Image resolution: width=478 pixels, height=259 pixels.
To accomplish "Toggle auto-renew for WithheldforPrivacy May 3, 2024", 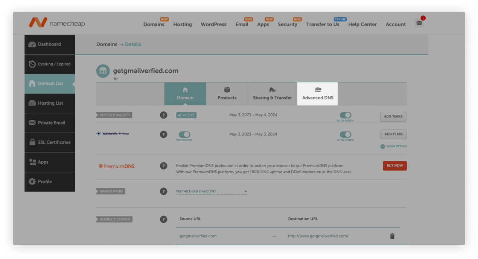I will pyautogui.click(x=345, y=134).
